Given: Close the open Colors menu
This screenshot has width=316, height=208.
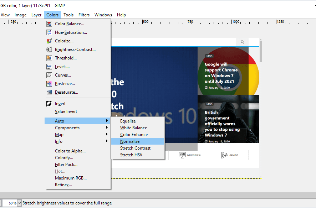Looking at the screenshot, I should (52, 15).
